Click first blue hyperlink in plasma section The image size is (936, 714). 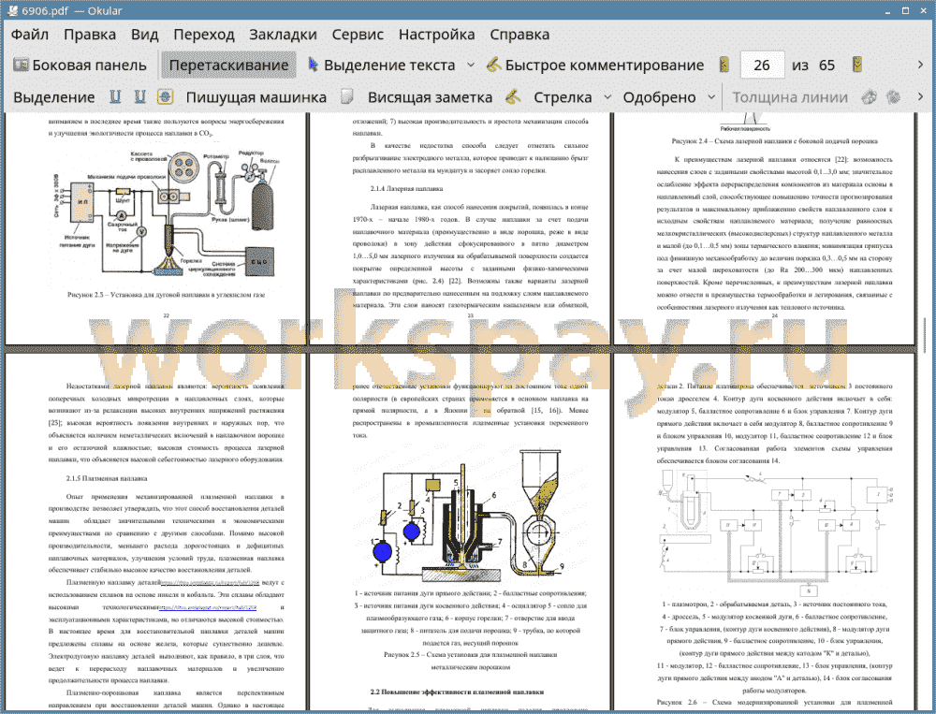(210, 583)
